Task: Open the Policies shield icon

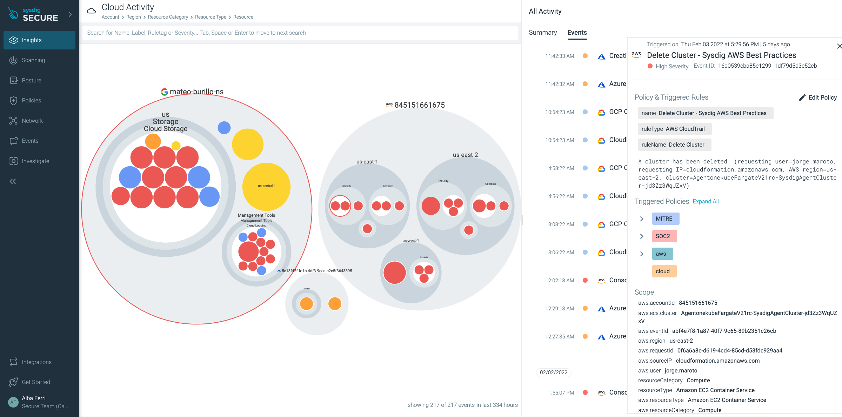Action: pos(13,101)
